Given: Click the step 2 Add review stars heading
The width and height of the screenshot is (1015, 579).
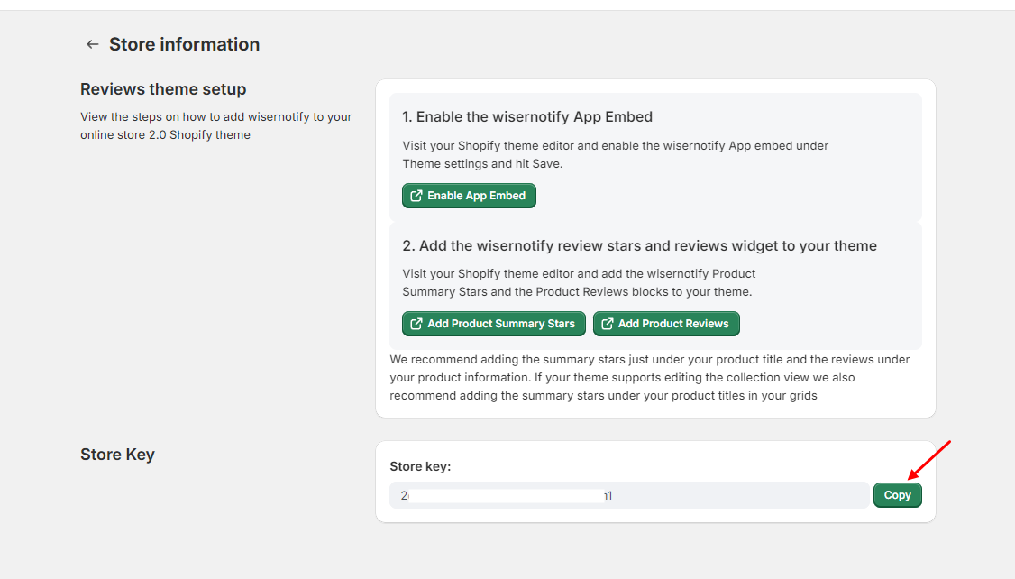Looking at the screenshot, I should (x=639, y=245).
